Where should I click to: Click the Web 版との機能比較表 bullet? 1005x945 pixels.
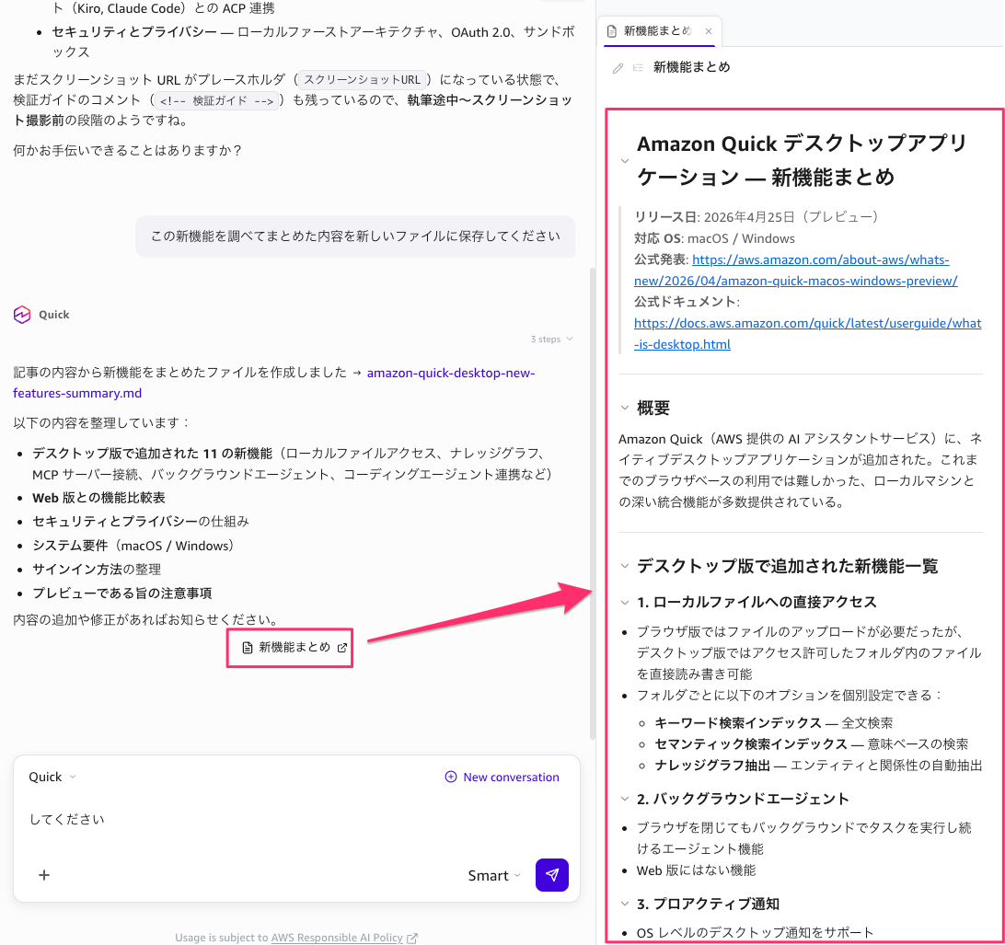(x=98, y=498)
